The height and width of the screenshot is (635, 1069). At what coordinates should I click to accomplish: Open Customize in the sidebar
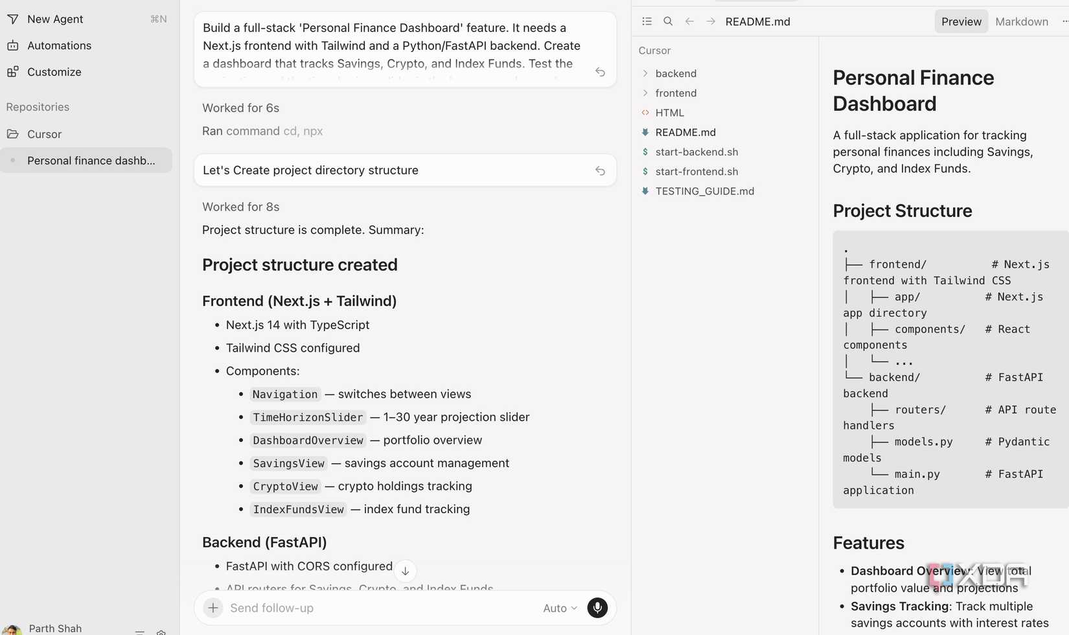tap(54, 72)
